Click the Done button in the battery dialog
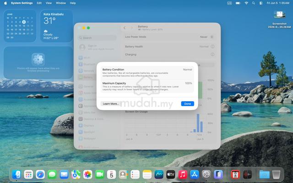Screen dimensions: 293x183 pyautogui.click(x=187, y=104)
